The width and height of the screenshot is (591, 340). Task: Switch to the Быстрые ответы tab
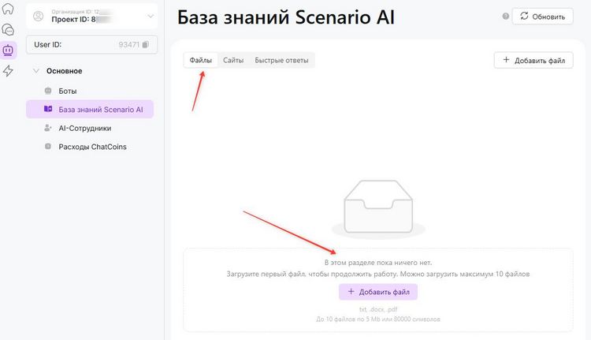tap(281, 60)
